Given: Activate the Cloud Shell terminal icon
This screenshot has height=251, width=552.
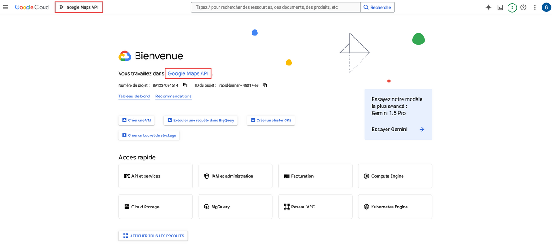Looking at the screenshot, I should [x=500, y=7].
